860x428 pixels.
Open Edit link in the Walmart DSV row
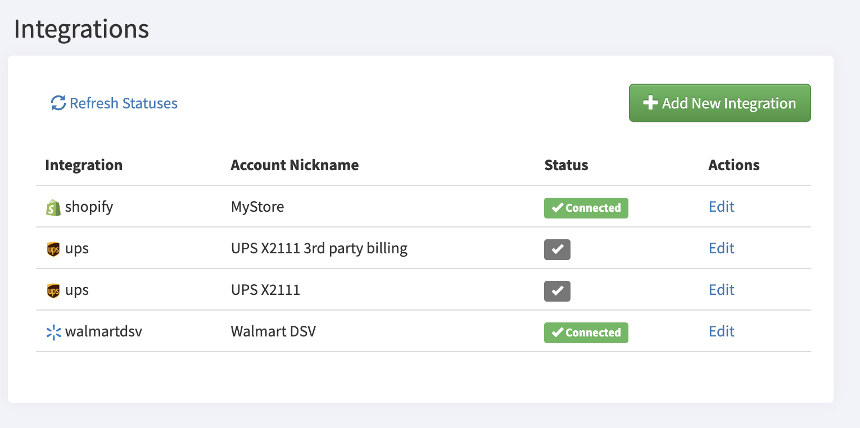click(721, 331)
